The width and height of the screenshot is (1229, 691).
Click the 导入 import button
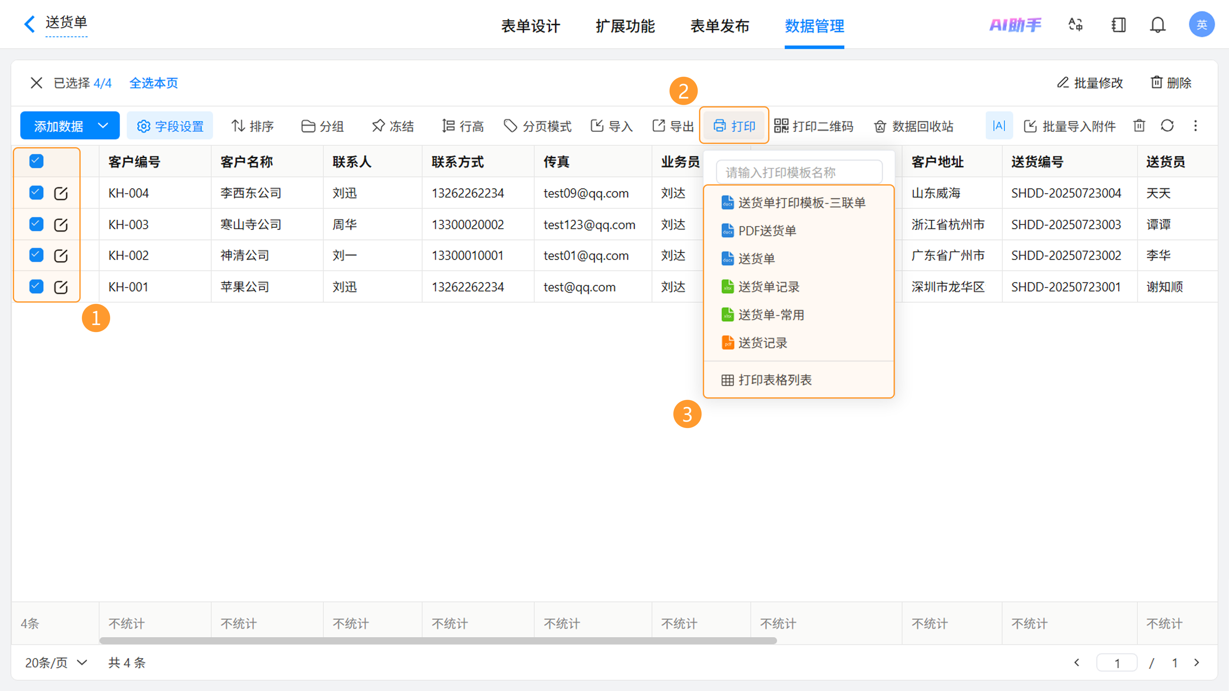[x=612, y=126]
